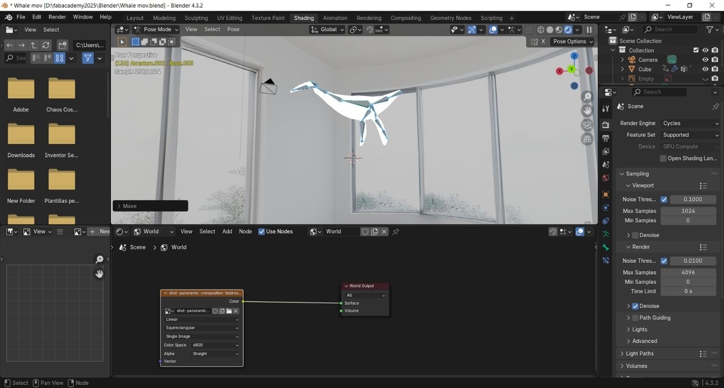Screen dimensions: 724x388
Task: Enable Open Shading Language checkbox
Action: click(x=663, y=158)
